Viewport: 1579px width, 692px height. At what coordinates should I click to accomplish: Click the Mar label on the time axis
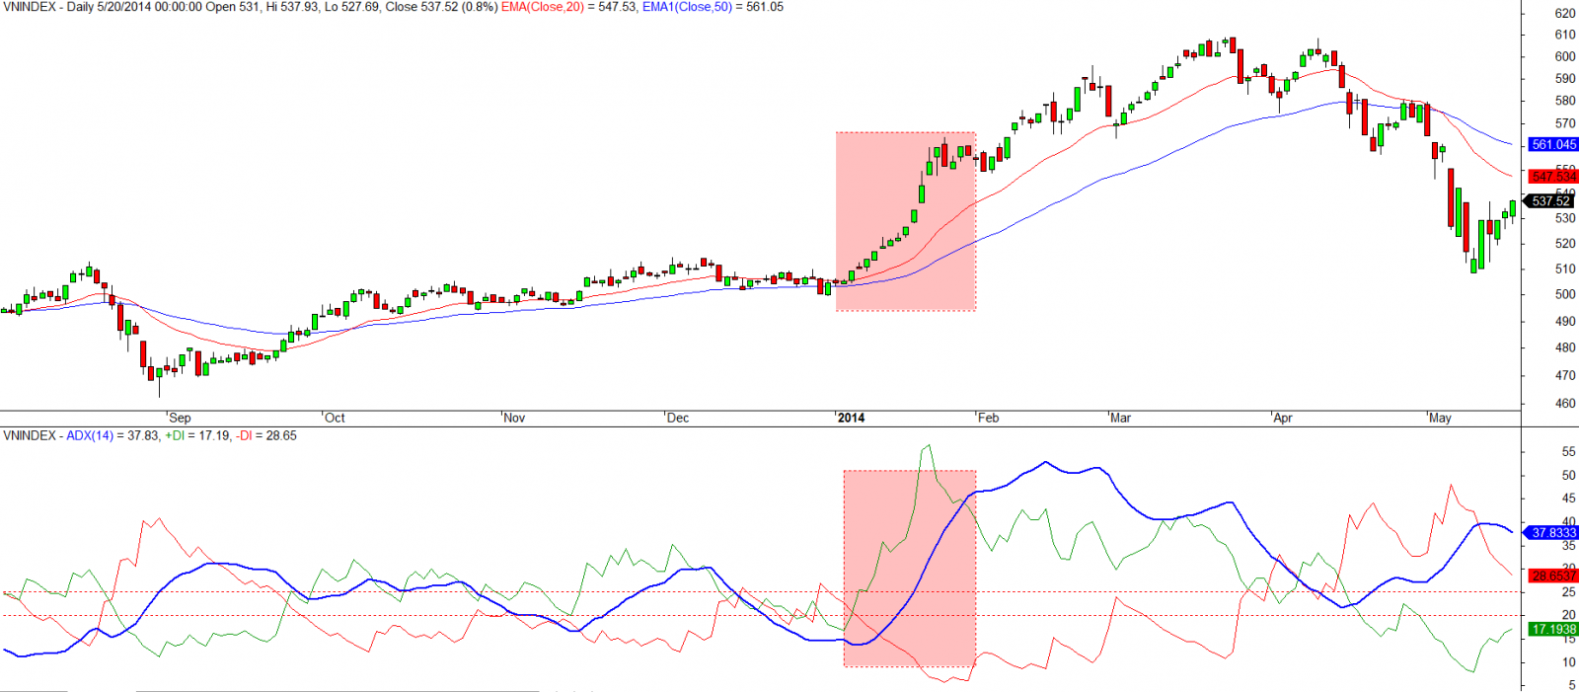click(1120, 418)
